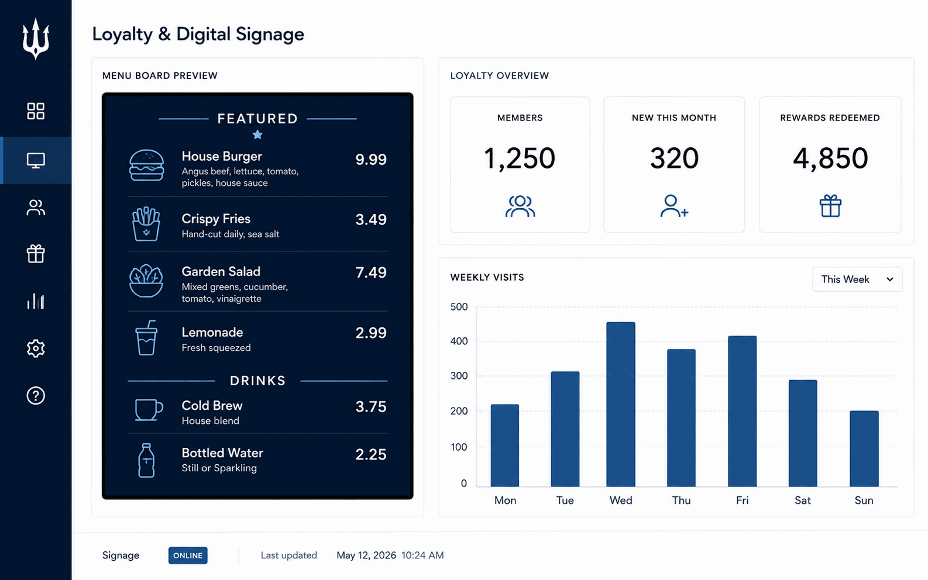
Task: Click the Rewards Redeemed gift icon
Action: [830, 206]
